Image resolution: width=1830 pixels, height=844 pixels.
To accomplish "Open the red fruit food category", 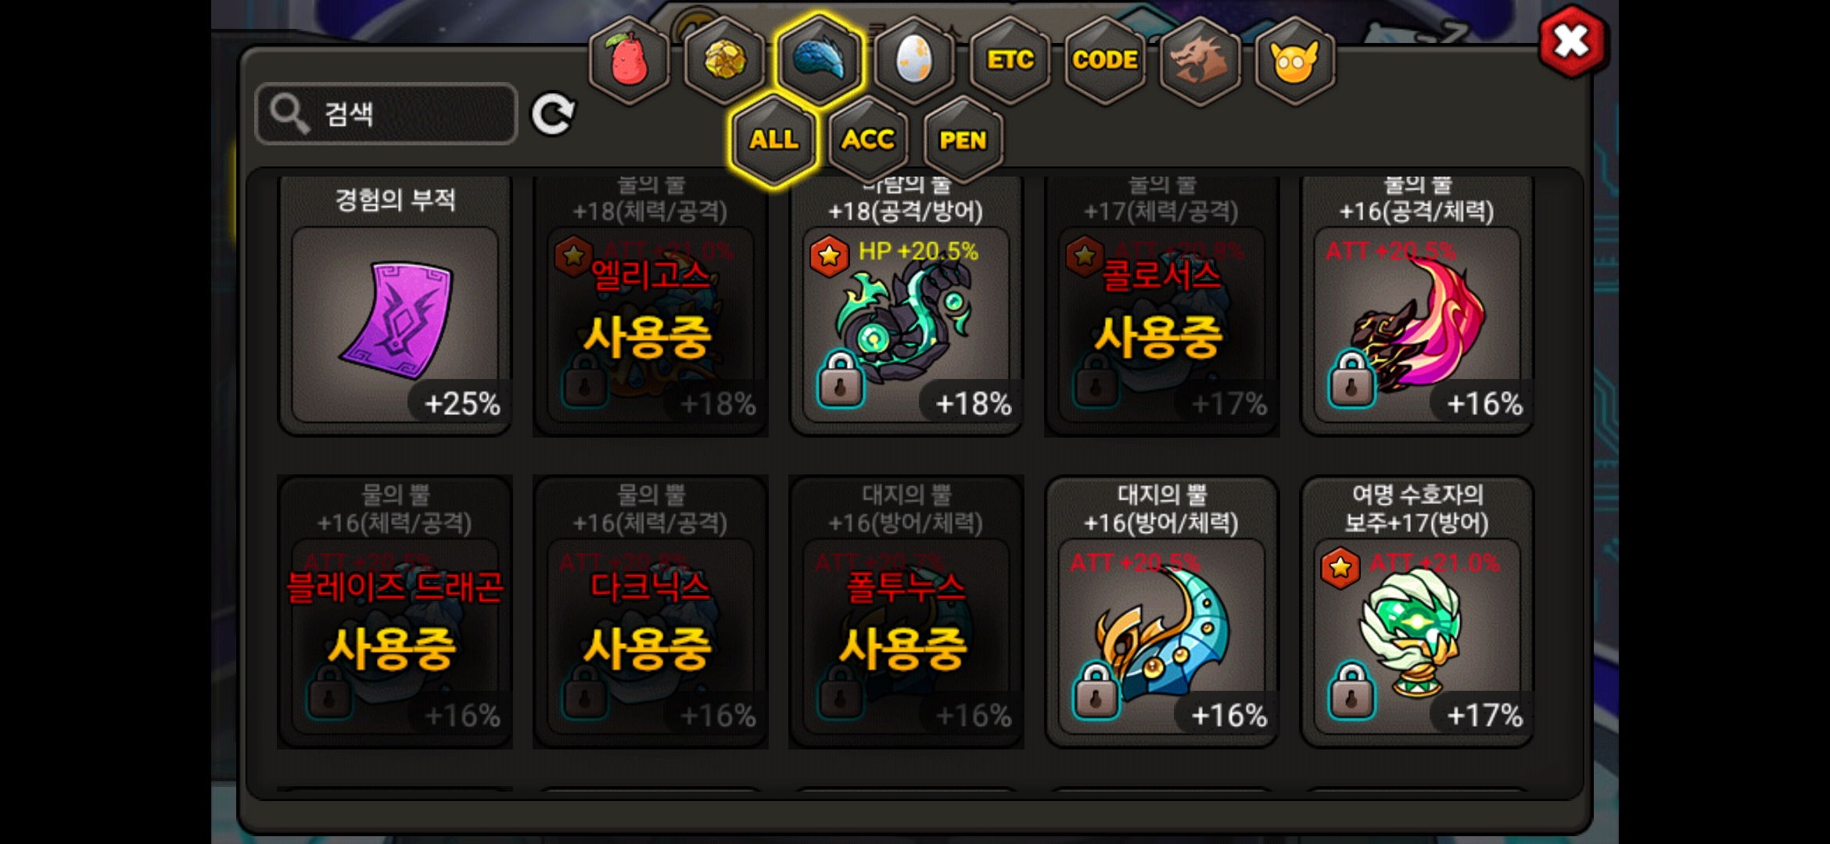I will pyautogui.click(x=630, y=60).
